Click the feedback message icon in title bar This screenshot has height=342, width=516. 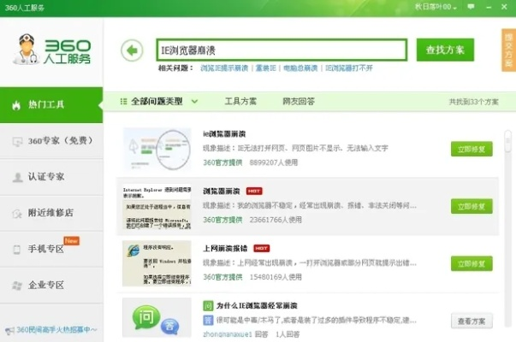click(471, 7)
